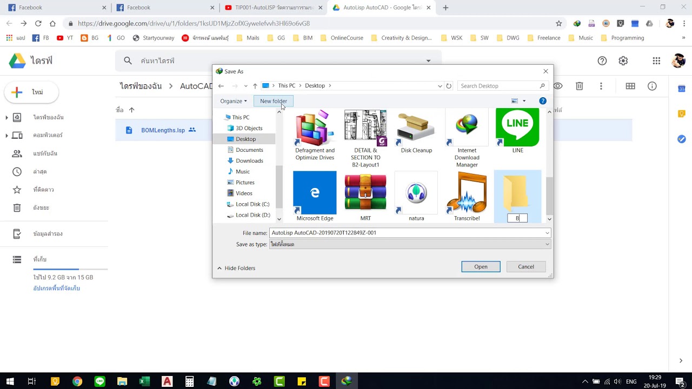Screen dimensions: 692x389
Task: Change view using the view icon
Action: (515, 101)
